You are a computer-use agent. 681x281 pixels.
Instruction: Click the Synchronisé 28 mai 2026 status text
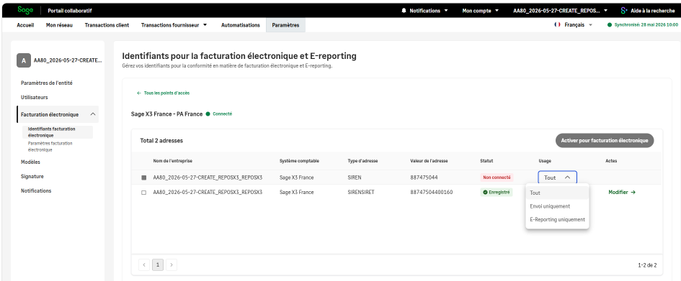646,25
